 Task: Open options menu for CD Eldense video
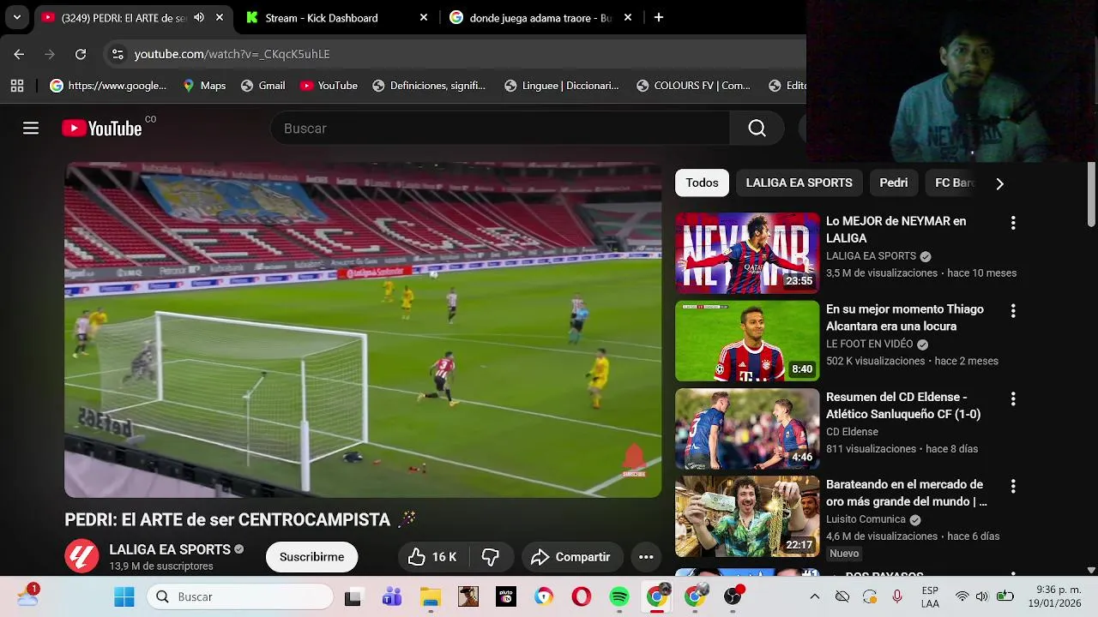click(1013, 398)
